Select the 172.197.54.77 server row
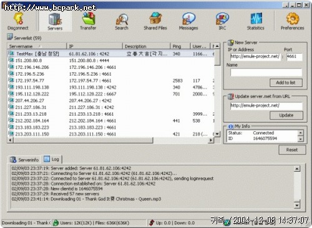This screenshot has width=312, height=228. pos(111,81)
